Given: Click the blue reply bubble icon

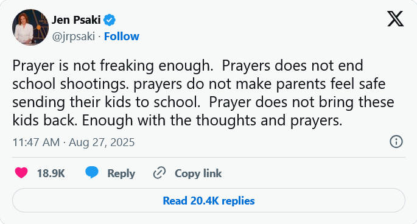Looking at the screenshot, I should (x=92, y=172).
